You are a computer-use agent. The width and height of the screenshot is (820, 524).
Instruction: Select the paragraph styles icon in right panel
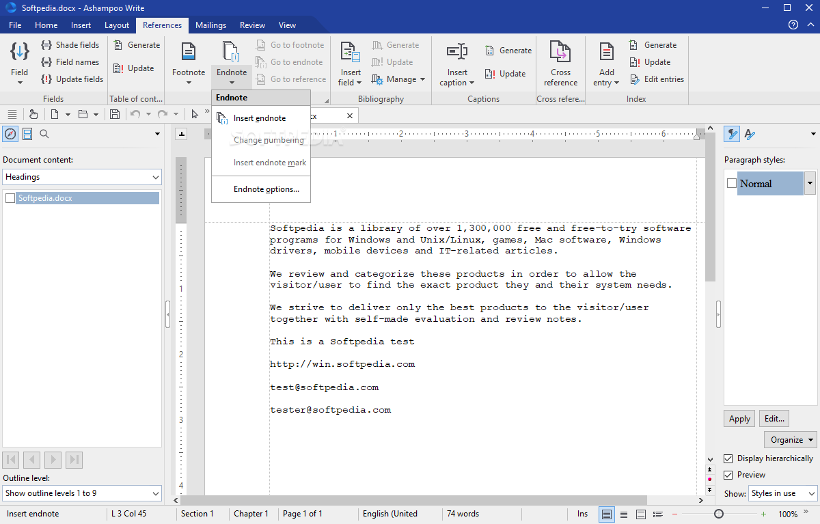[x=733, y=134]
